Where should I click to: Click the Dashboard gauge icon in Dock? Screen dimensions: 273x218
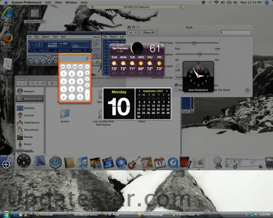click(23, 161)
